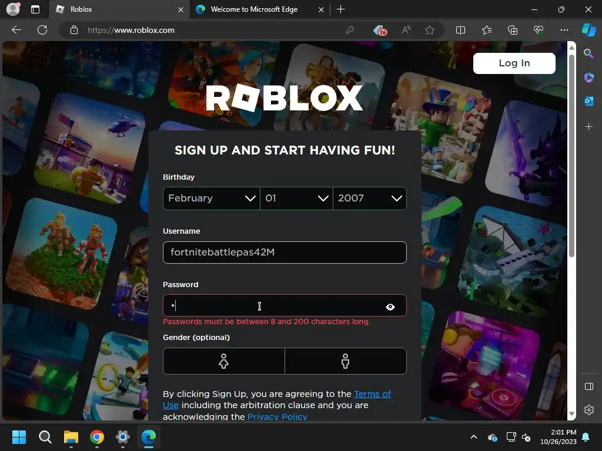
Task: Show hidden system tray icons
Action: click(474, 437)
